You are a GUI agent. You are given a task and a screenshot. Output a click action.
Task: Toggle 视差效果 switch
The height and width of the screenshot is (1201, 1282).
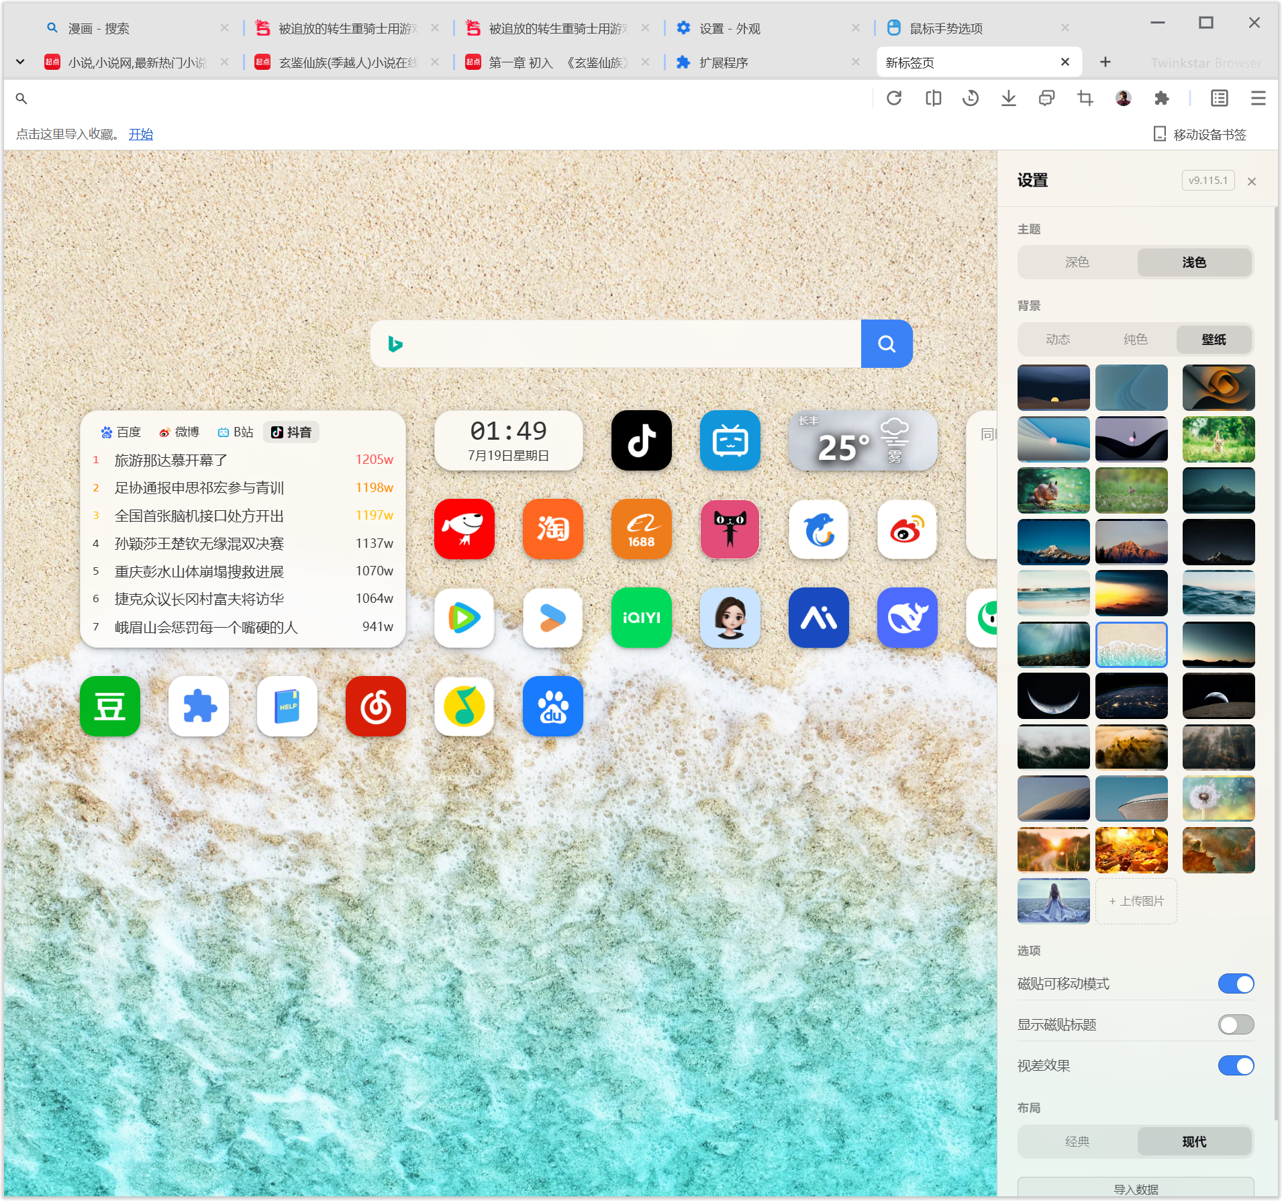pos(1236,1065)
